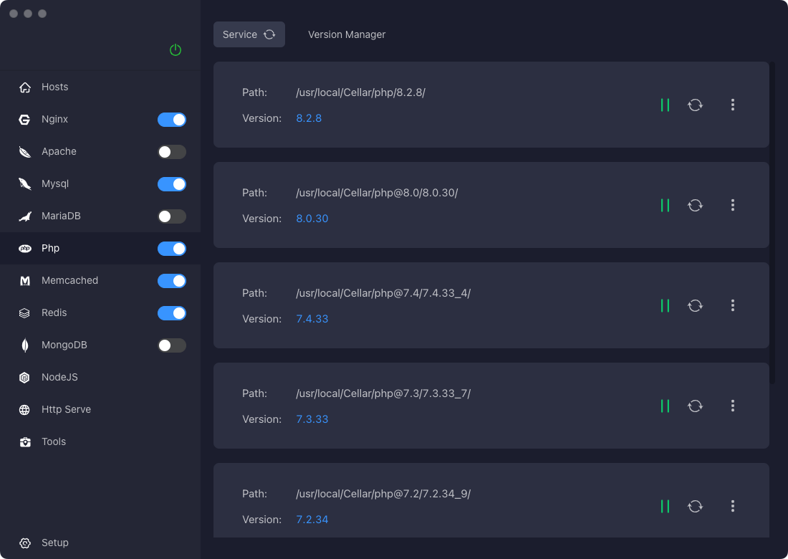Turn off the Php toggle
The height and width of the screenshot is (559, 788).
pyautogui.click(x=172, y=249)
